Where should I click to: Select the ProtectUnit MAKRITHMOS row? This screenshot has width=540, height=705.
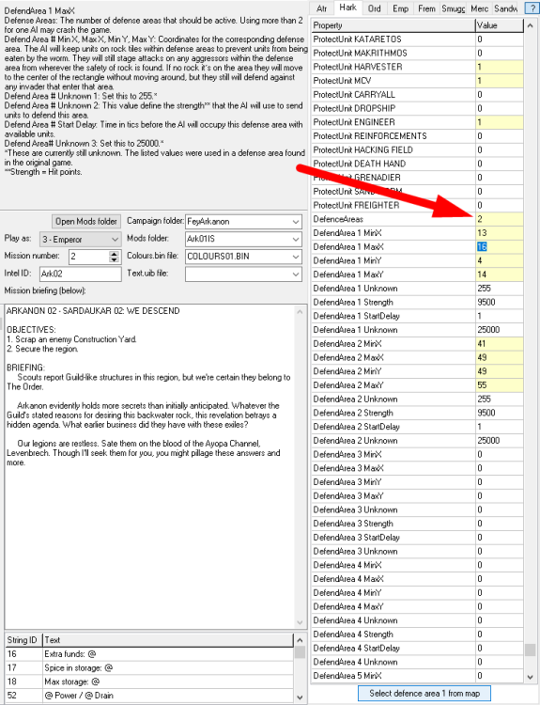coord(417,53)
